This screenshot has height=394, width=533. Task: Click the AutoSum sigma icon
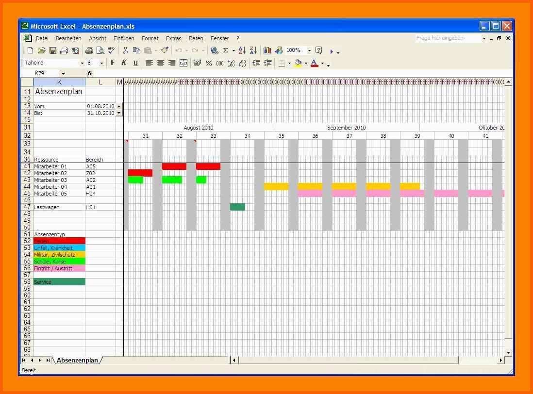click(x=225, y=50)
